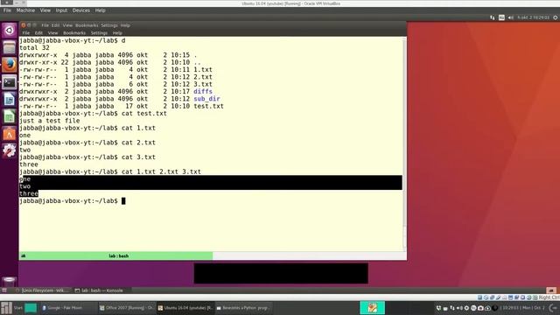
Task: Open Edit in Konsole menu bar below title
Action: [38, 33]
